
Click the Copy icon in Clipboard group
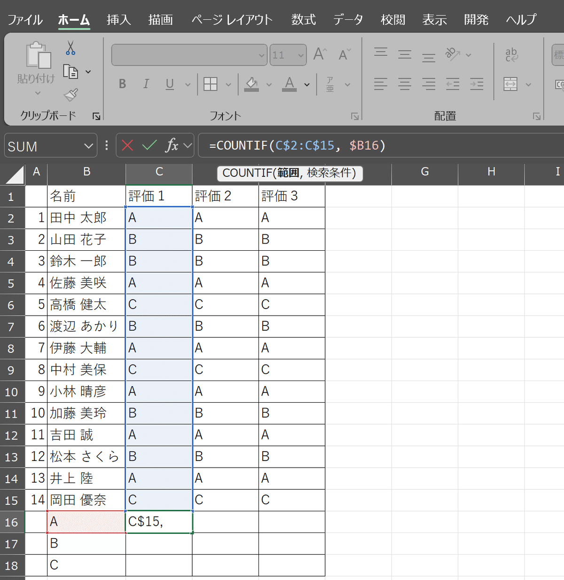[70, 72]
